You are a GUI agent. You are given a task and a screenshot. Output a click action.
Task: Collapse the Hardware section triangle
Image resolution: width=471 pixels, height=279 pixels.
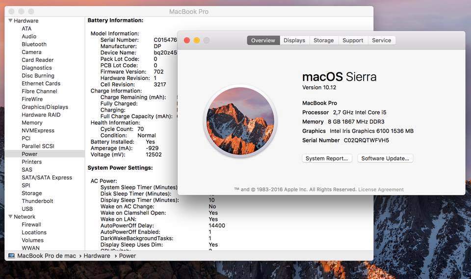[x=10, y=21]
